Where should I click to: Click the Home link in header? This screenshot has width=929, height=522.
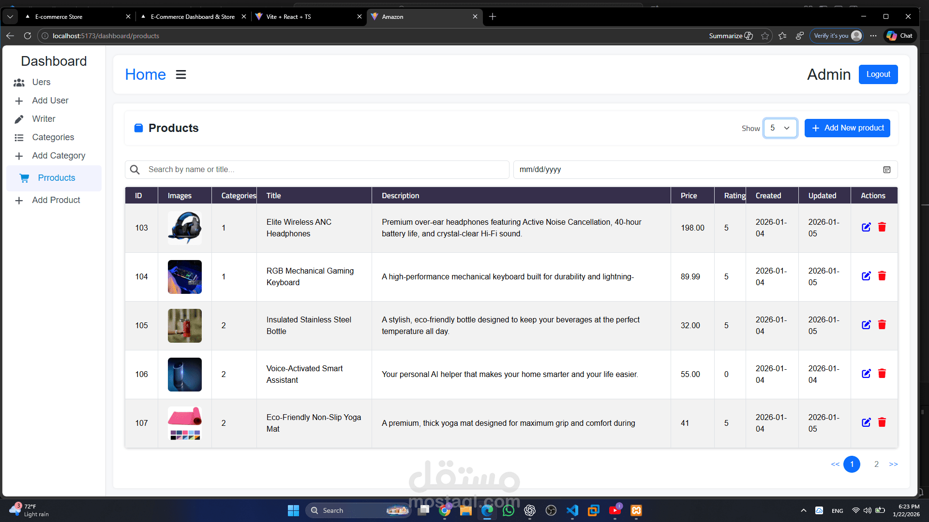145,74
